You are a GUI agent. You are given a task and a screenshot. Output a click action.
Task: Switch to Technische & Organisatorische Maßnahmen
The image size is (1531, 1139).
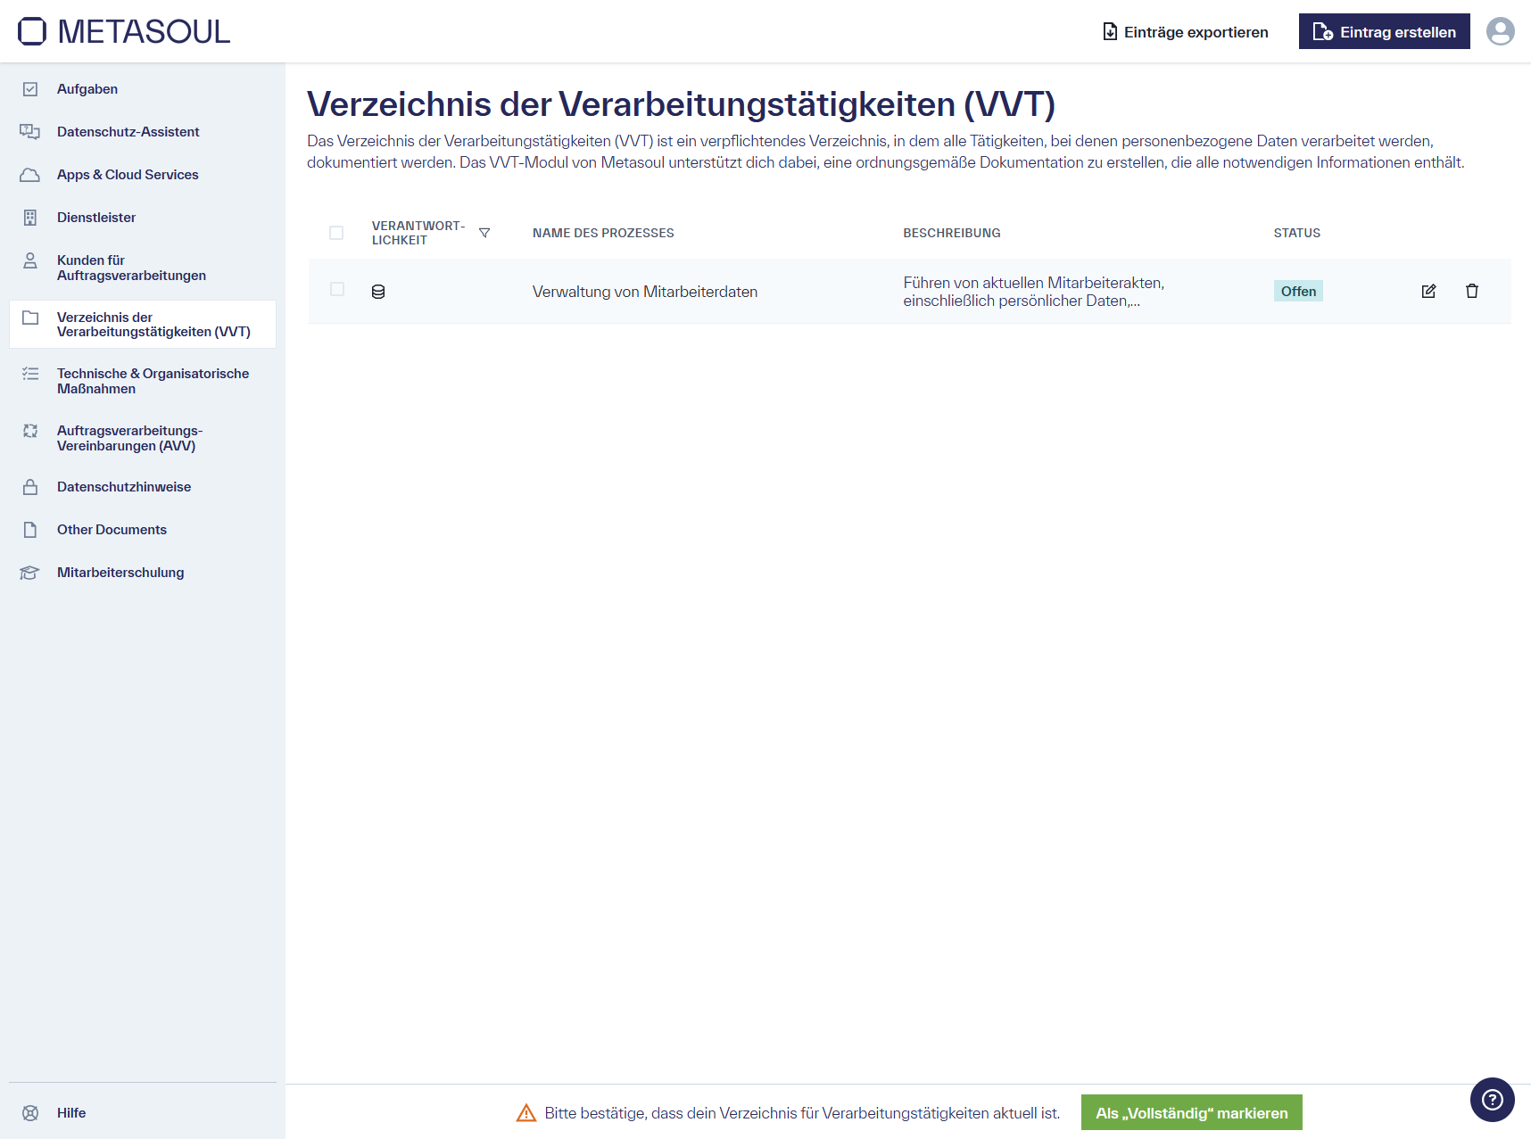(x=153, y=381)
